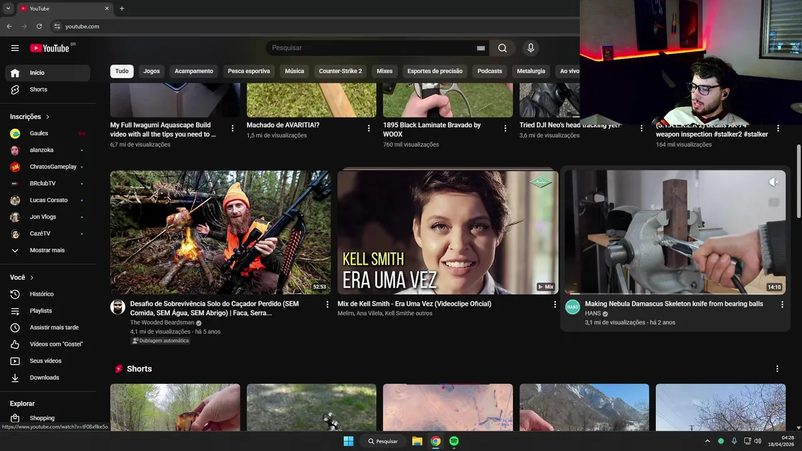The image size is (802, 451).
Task: Open Downloads in the sidebar
Action: 48,378
